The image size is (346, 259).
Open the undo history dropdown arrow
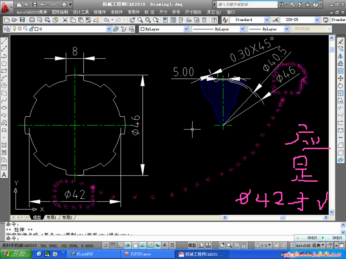coord(112,20)
